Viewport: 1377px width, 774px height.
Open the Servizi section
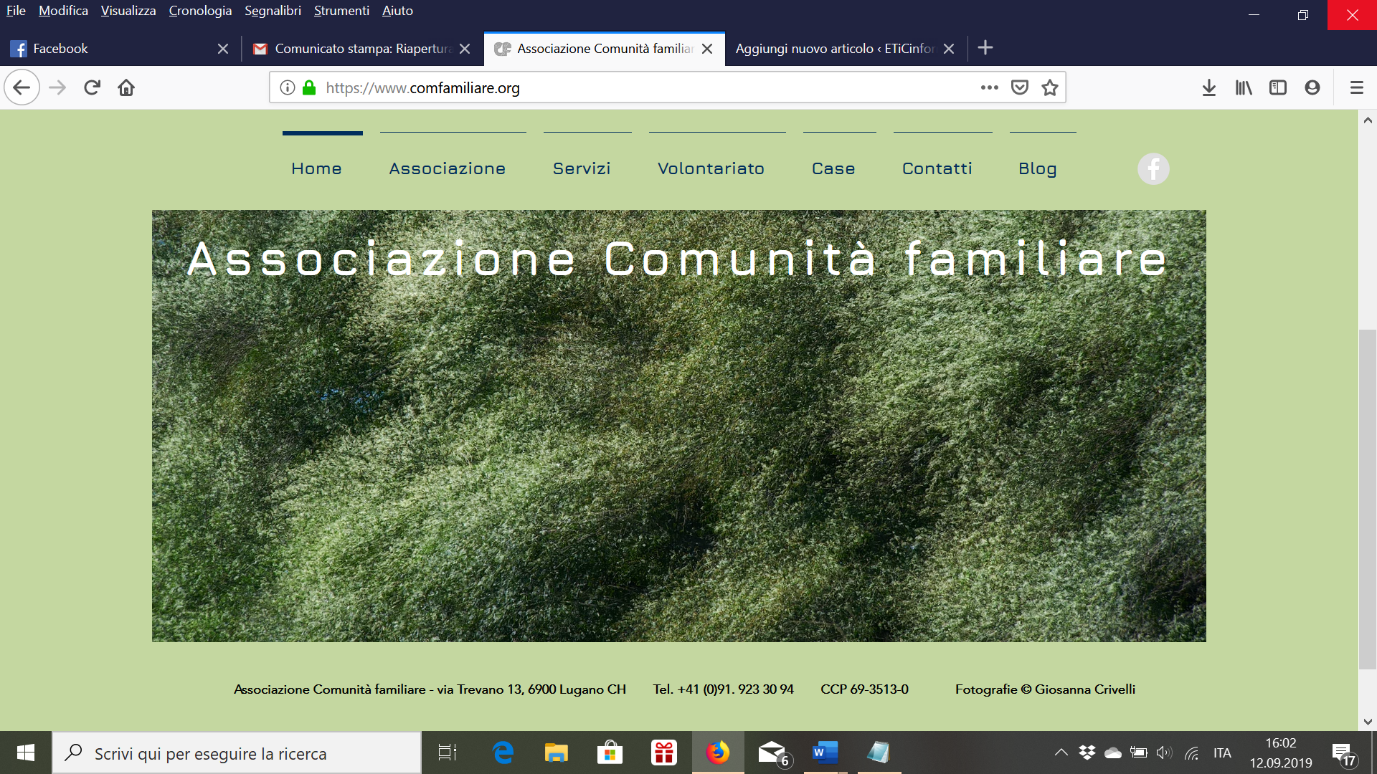[582, 168]
